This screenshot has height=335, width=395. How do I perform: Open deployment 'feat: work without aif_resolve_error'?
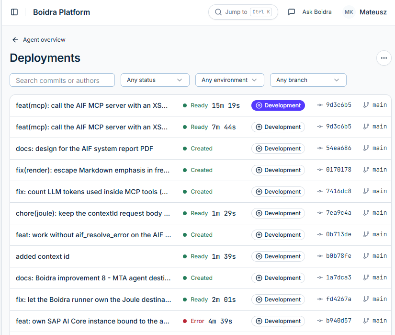93,235
